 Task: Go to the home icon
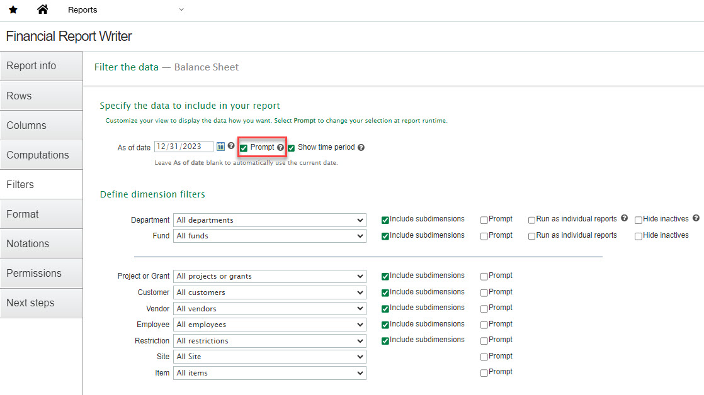43,9
